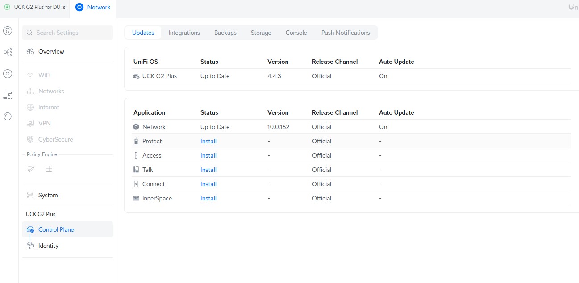The image size is (579, 283).
Task: Click the Network app icon in table
Action: pos(136,127)
